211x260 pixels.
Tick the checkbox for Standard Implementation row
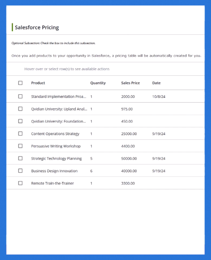[x=20, y=97]
